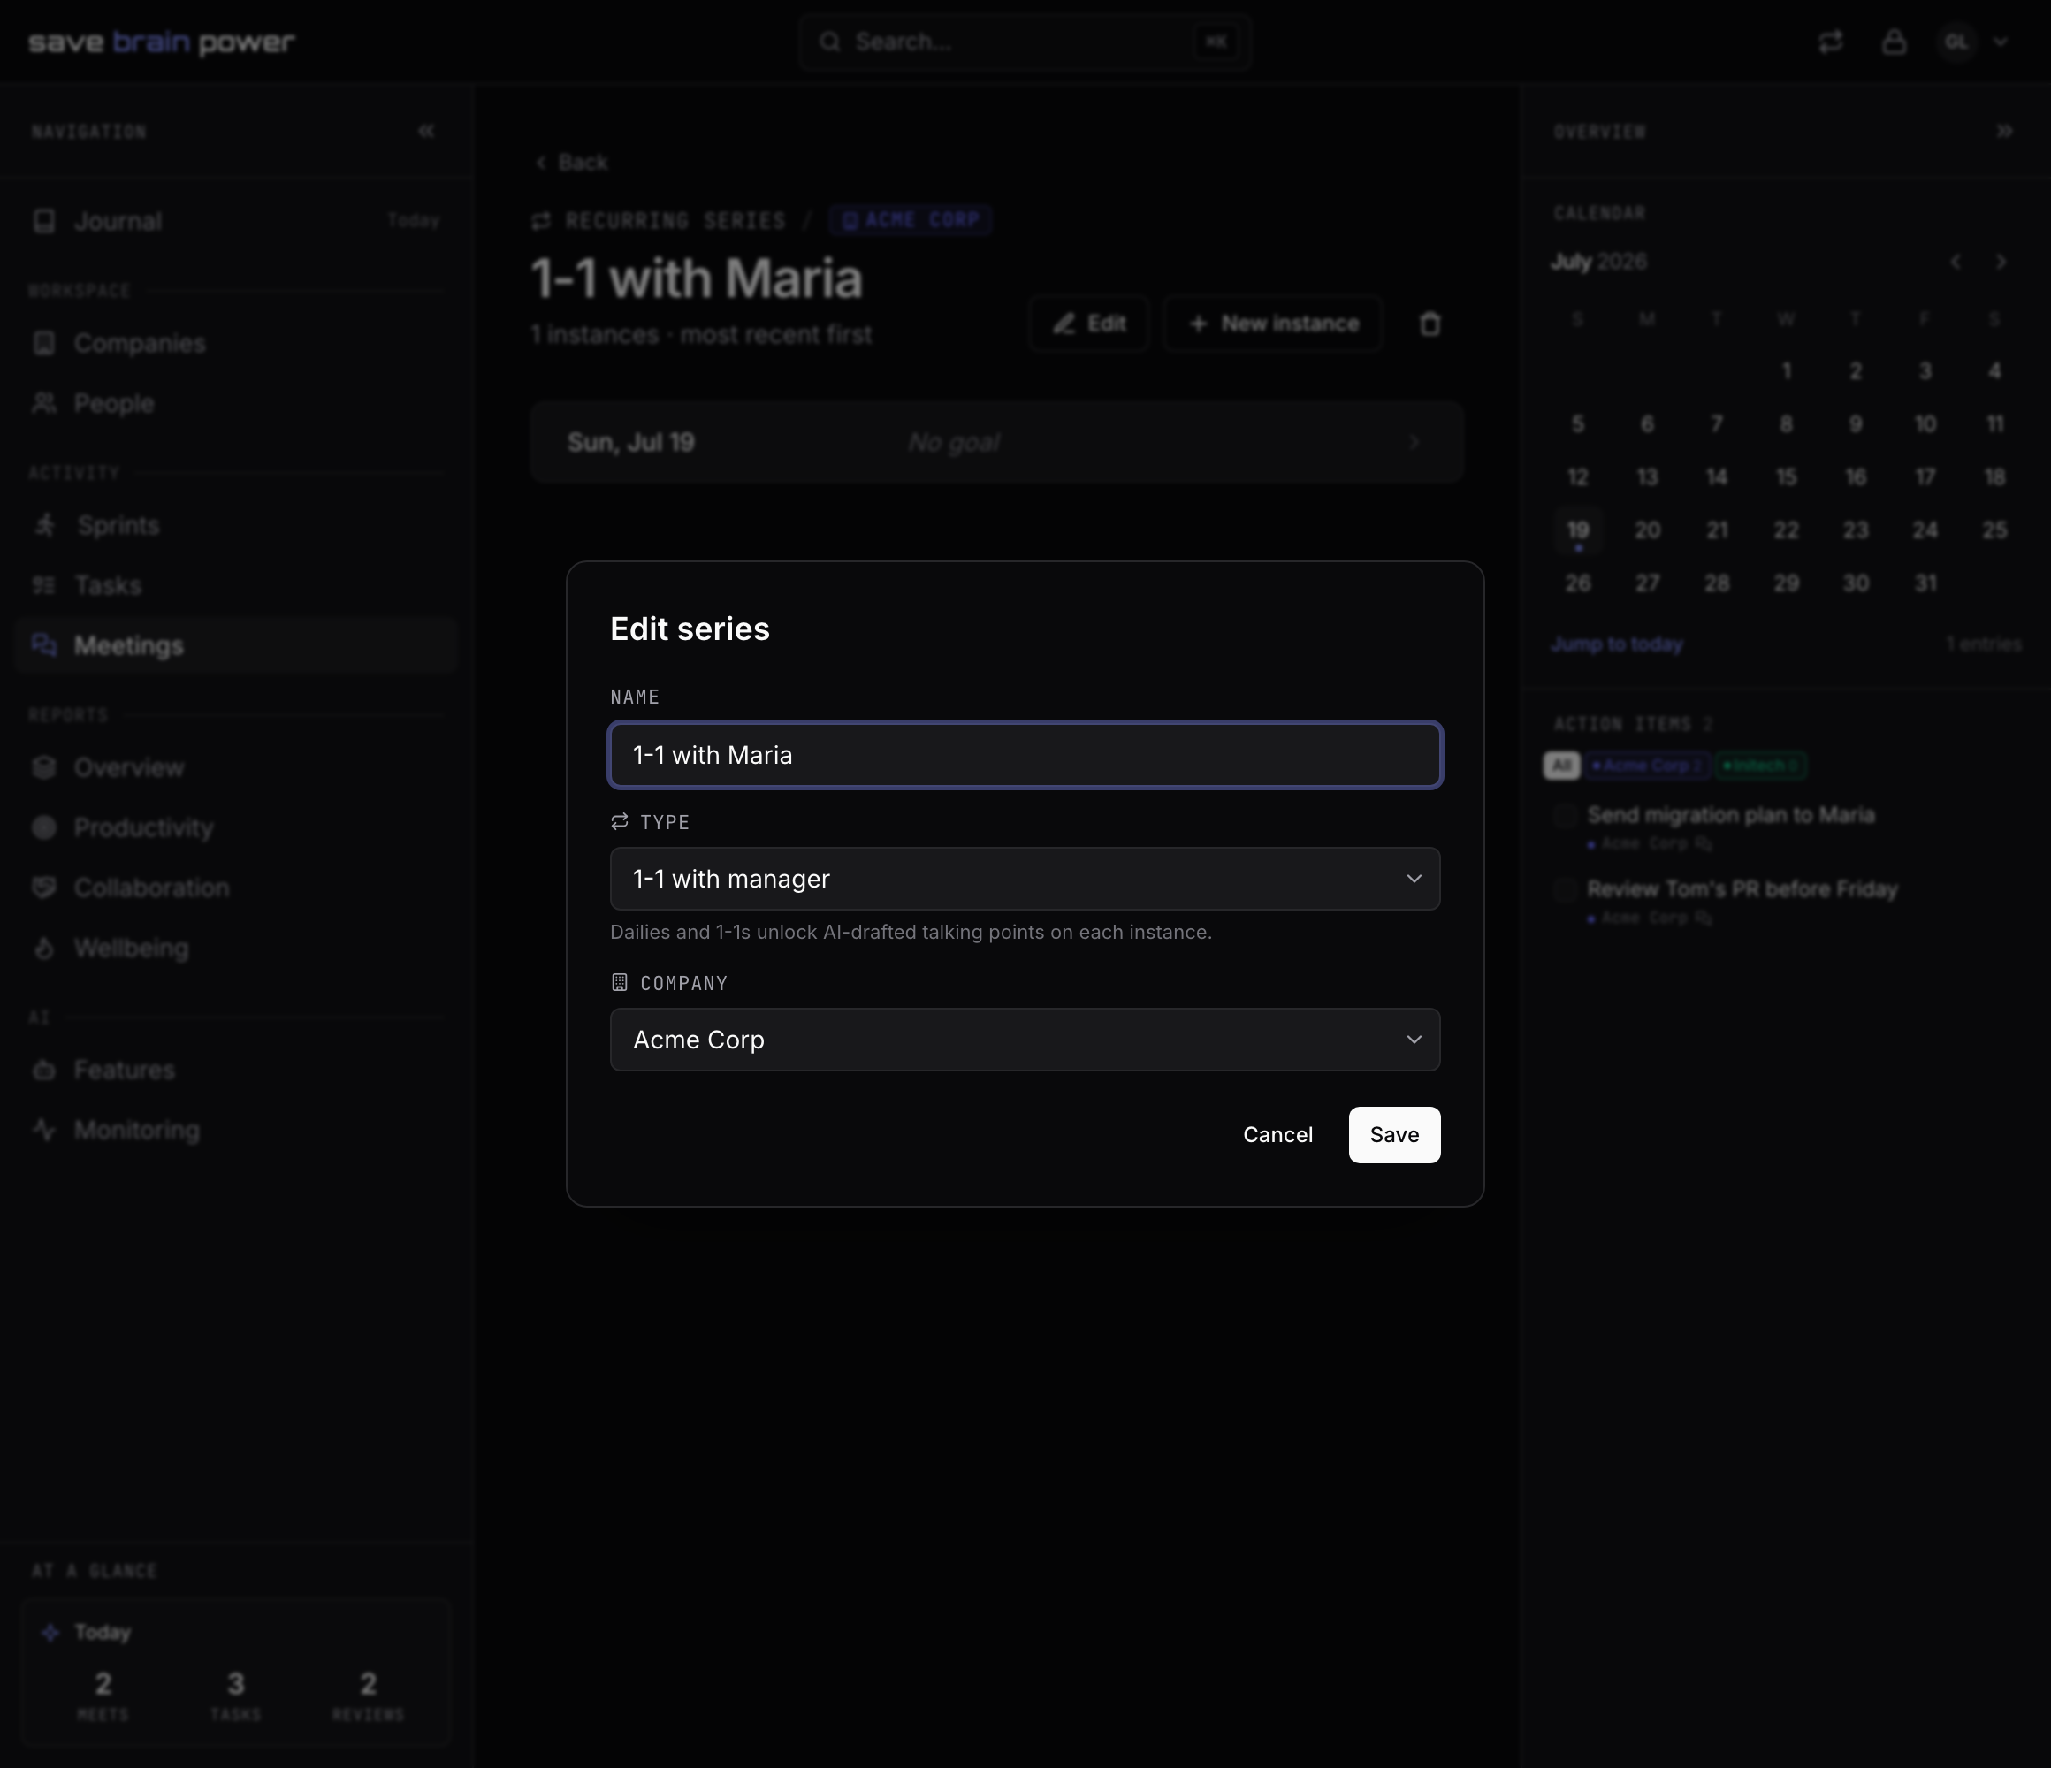Click the People icon in sidebar
The image size is (2051, 1768).
coord(44,403)
